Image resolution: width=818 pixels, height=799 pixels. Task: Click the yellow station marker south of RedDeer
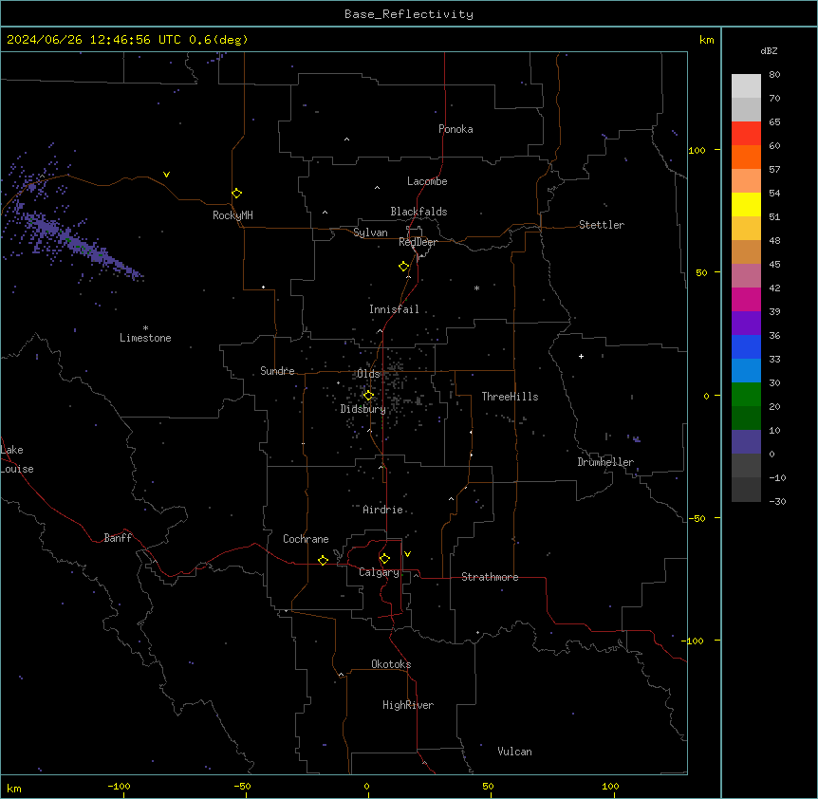[x=404, y=267]
